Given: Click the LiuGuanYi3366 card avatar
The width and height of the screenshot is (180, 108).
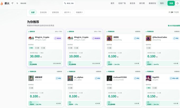Looking at the screenshot, I should tap(109, 78).
